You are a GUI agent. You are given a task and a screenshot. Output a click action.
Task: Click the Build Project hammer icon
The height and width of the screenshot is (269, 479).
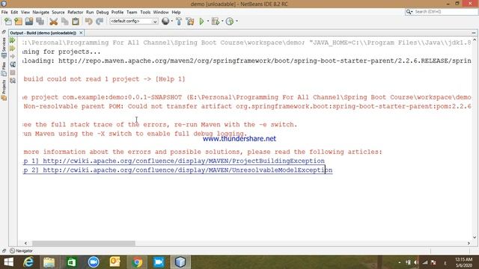[179, 22]
